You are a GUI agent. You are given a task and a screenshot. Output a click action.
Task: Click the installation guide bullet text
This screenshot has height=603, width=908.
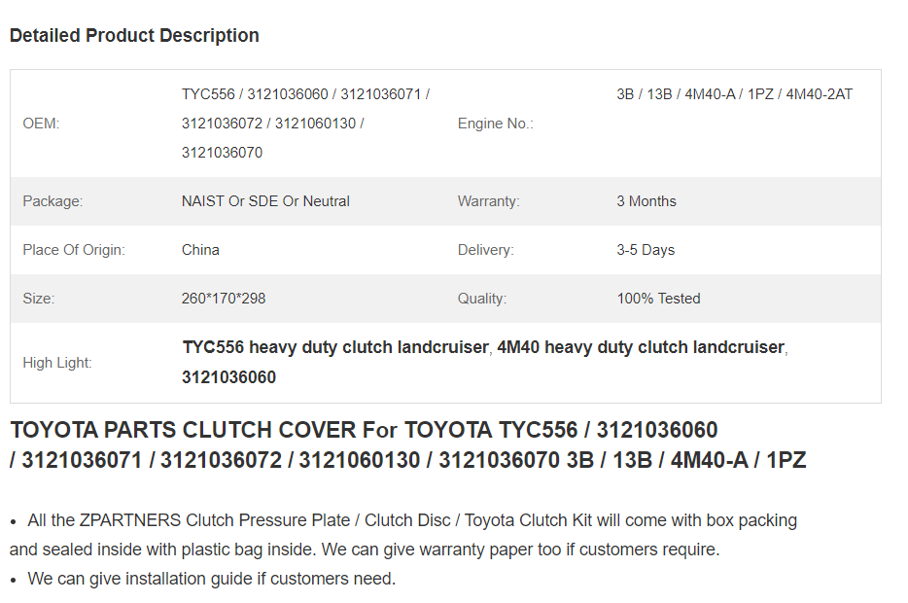(211, 579)
